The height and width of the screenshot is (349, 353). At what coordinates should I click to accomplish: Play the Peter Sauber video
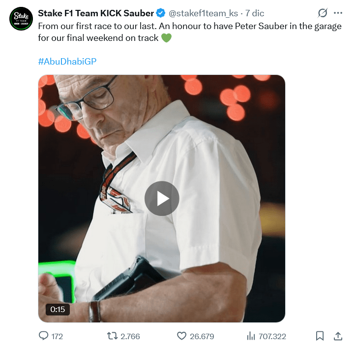point(162,198)
